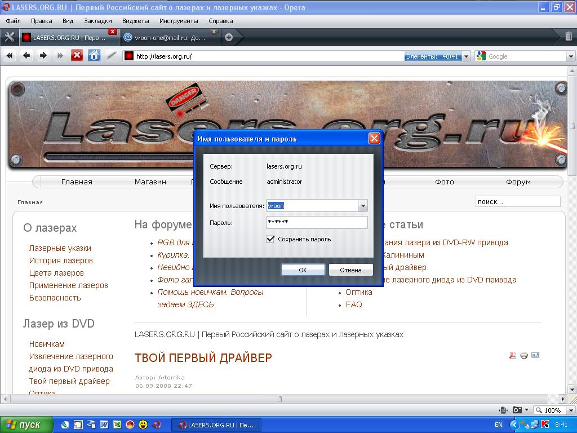Open the Закладки menu
This screenshot has height=433, width=577.
[x=98, y=21]
